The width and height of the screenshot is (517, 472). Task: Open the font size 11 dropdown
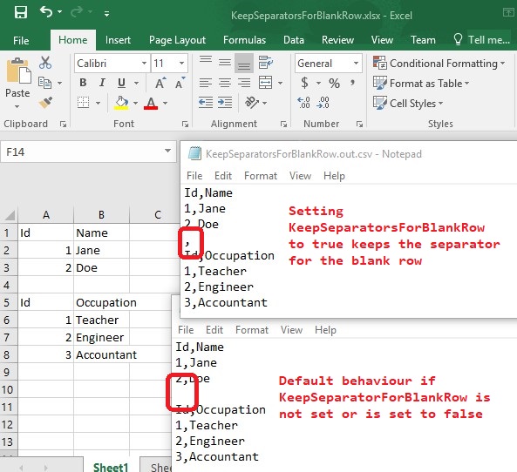click(x=181, y=63)
